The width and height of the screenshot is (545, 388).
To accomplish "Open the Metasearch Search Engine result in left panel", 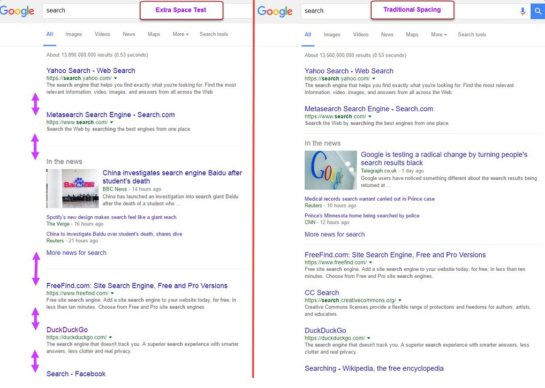I will (x=110, y=115).
